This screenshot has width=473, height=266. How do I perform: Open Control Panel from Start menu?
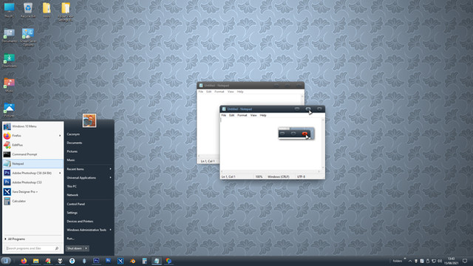click(75, 204)
